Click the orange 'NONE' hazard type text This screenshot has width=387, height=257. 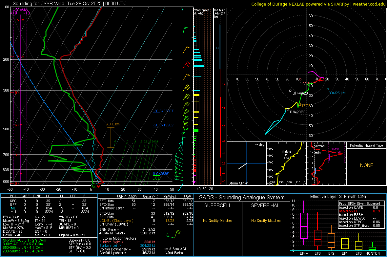(x=366, y=165)
